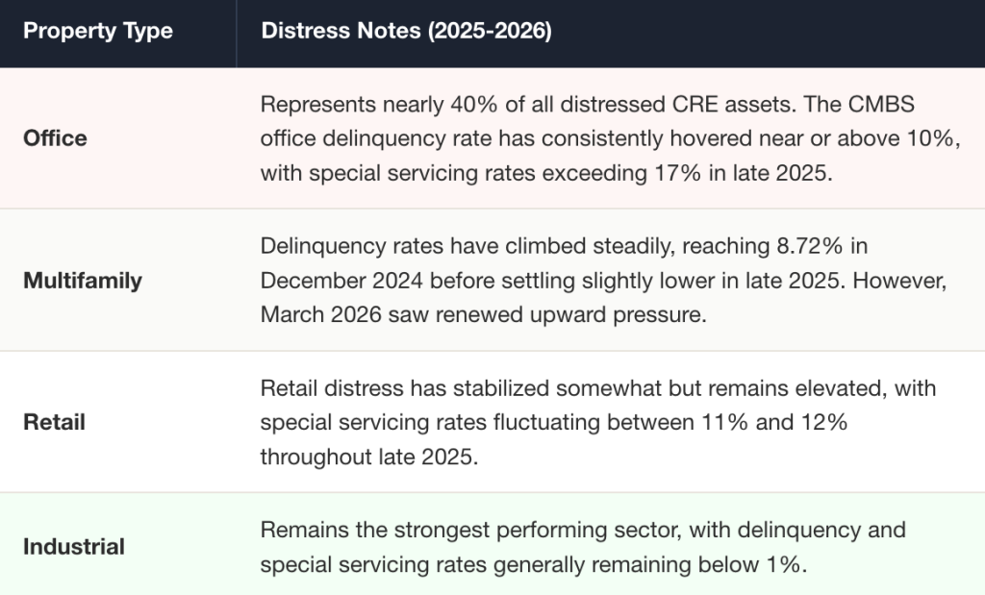The height and width of the screenshot is (595, 985).
Task: Click the "Retail" row label
Action: pos(54,422)
